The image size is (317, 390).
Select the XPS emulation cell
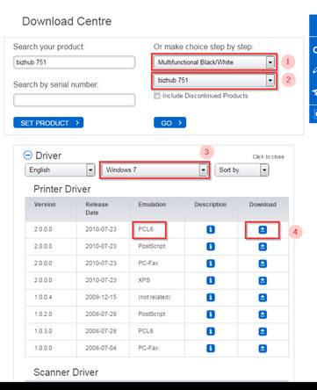click(144, 280)
